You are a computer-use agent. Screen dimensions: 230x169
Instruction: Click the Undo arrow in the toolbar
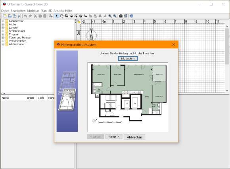click(x=25, y=16)
